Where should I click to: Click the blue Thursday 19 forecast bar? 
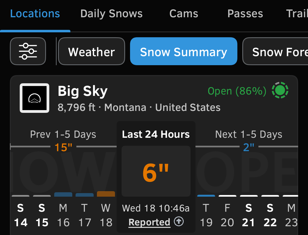click(206, 196)
